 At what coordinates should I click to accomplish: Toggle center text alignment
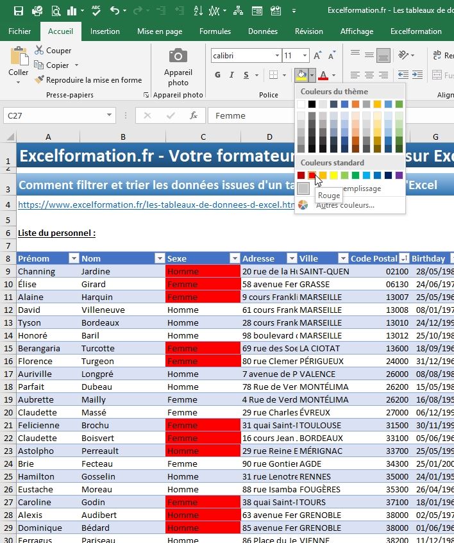coord(369,75)
